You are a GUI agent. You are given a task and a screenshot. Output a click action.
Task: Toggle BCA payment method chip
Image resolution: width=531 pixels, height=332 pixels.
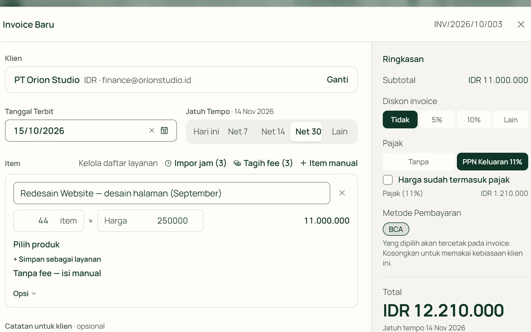tap(396, 229)
